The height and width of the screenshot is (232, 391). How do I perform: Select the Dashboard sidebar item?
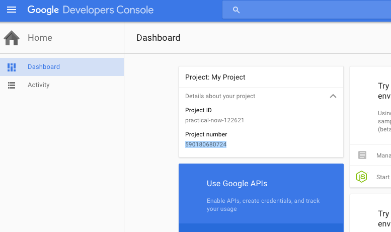[x=44, y=67]
